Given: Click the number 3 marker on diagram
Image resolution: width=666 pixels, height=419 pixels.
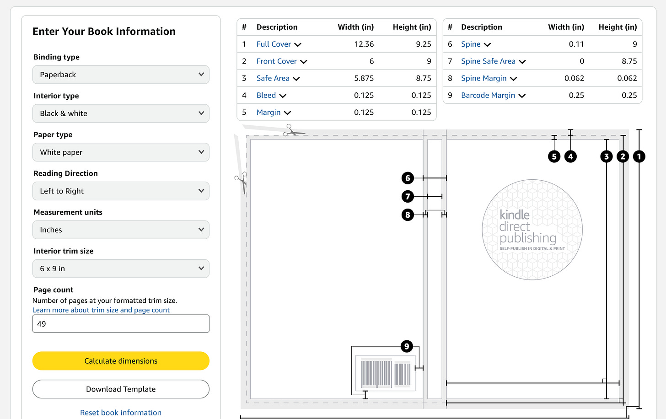Looking at the screenshot, I should click(x=607, y=156).
